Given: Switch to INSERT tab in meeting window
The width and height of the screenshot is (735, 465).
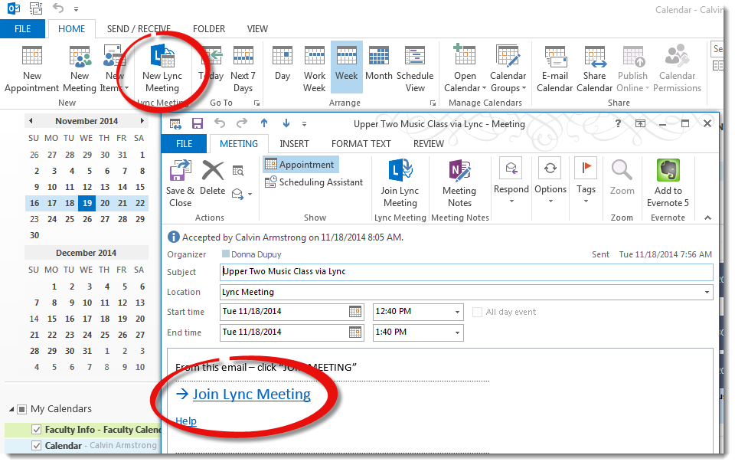Looking at the screenshot, I should point(294,143).
